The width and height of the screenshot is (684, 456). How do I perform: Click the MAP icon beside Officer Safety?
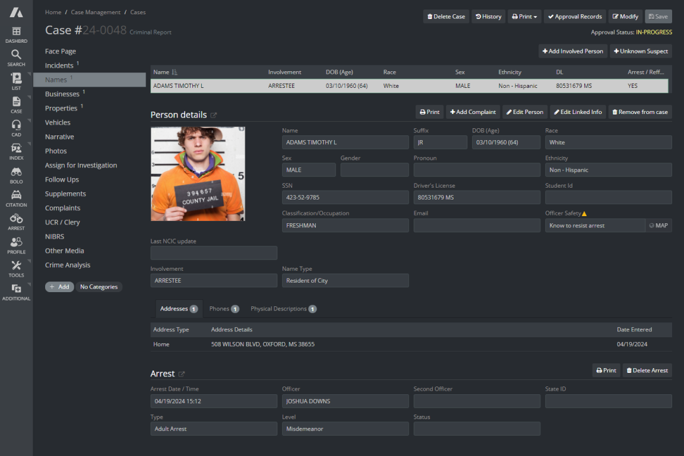point(658,225)
